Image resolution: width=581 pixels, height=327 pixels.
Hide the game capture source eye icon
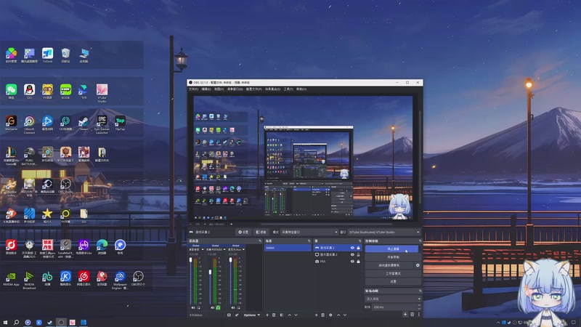352,248
